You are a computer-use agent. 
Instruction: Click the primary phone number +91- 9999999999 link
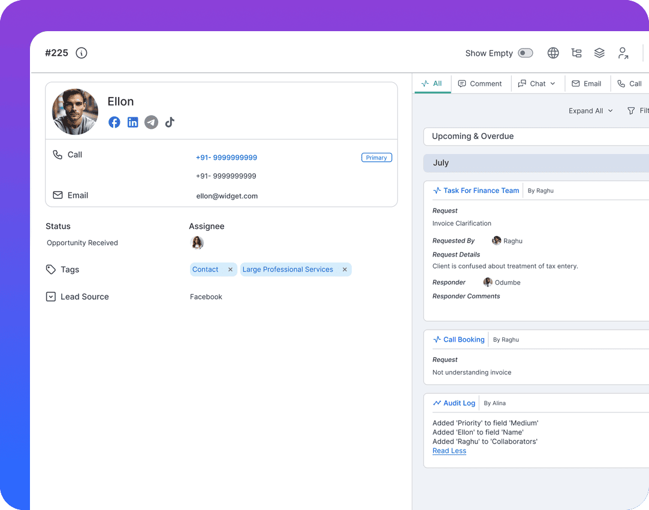[x=227, y=157]
